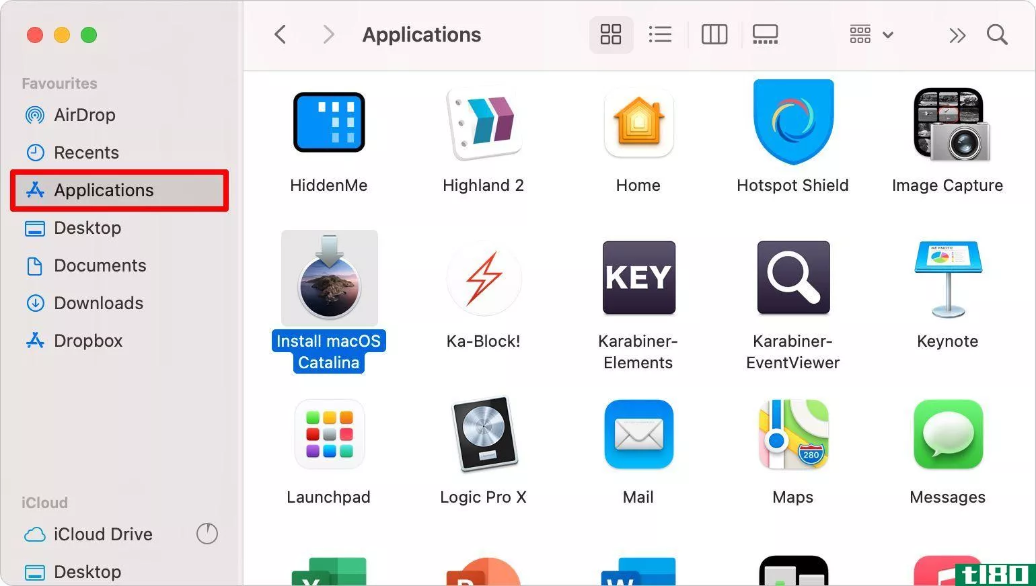Switch to gallery view

pyautogui.click(x=766, y=34)
